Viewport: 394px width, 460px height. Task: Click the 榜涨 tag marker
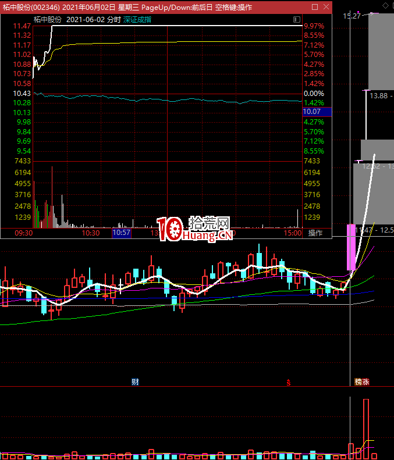362,382
